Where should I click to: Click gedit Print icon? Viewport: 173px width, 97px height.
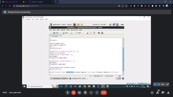point(71,33)
